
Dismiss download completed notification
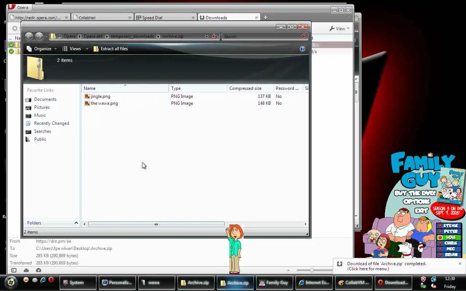pyautogui.click(x=460, y=264)
